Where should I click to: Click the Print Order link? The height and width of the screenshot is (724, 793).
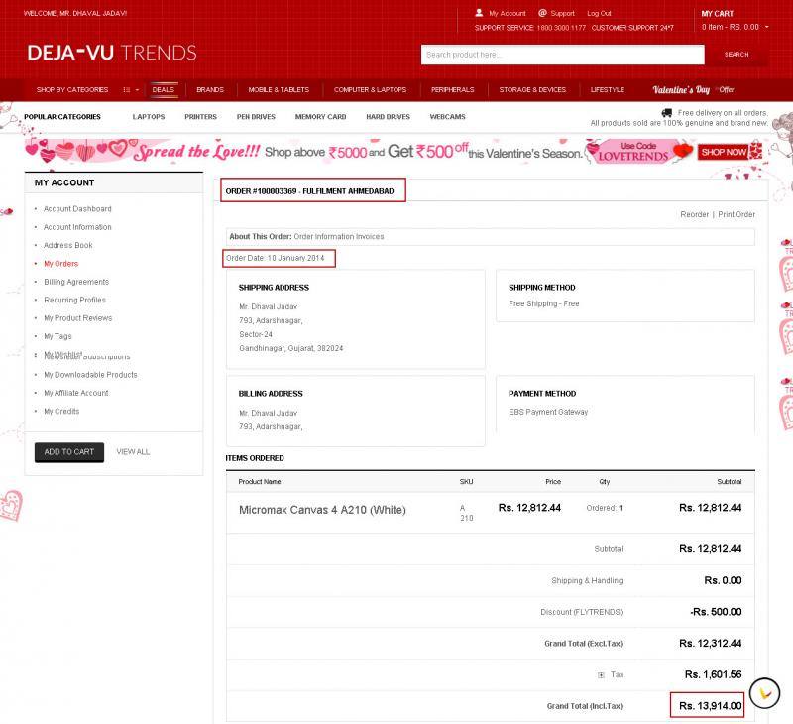(x=736, y=214)
